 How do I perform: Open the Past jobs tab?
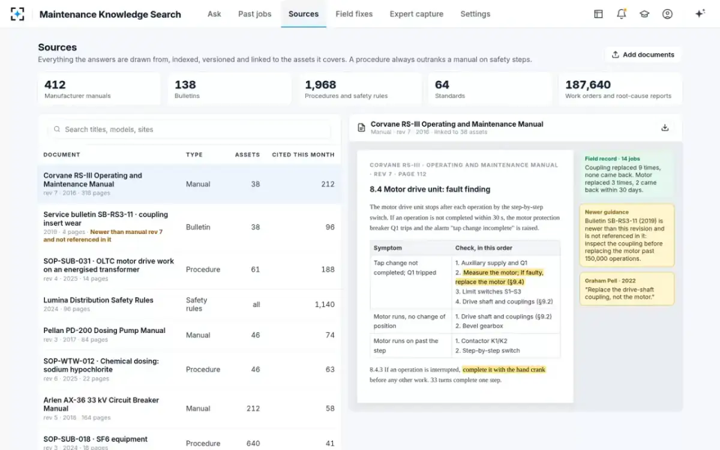pyautogui.click(x=254, y=14)
